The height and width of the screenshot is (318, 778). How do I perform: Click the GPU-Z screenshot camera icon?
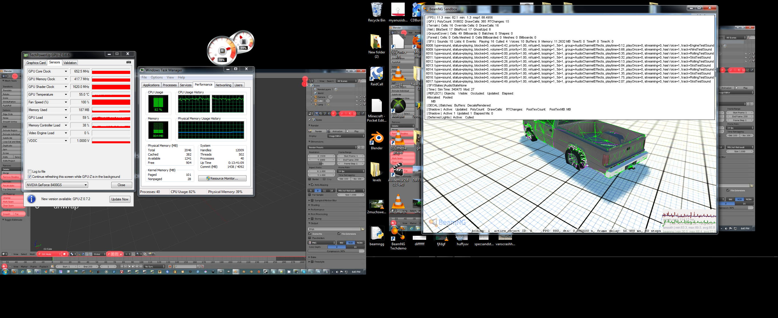pos(129,62)
